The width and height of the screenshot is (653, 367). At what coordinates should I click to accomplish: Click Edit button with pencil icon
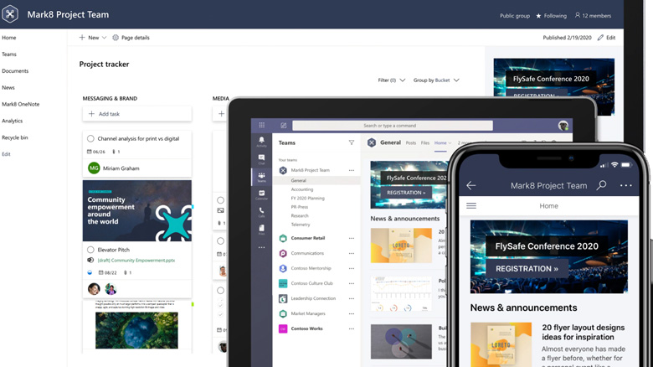606,38
